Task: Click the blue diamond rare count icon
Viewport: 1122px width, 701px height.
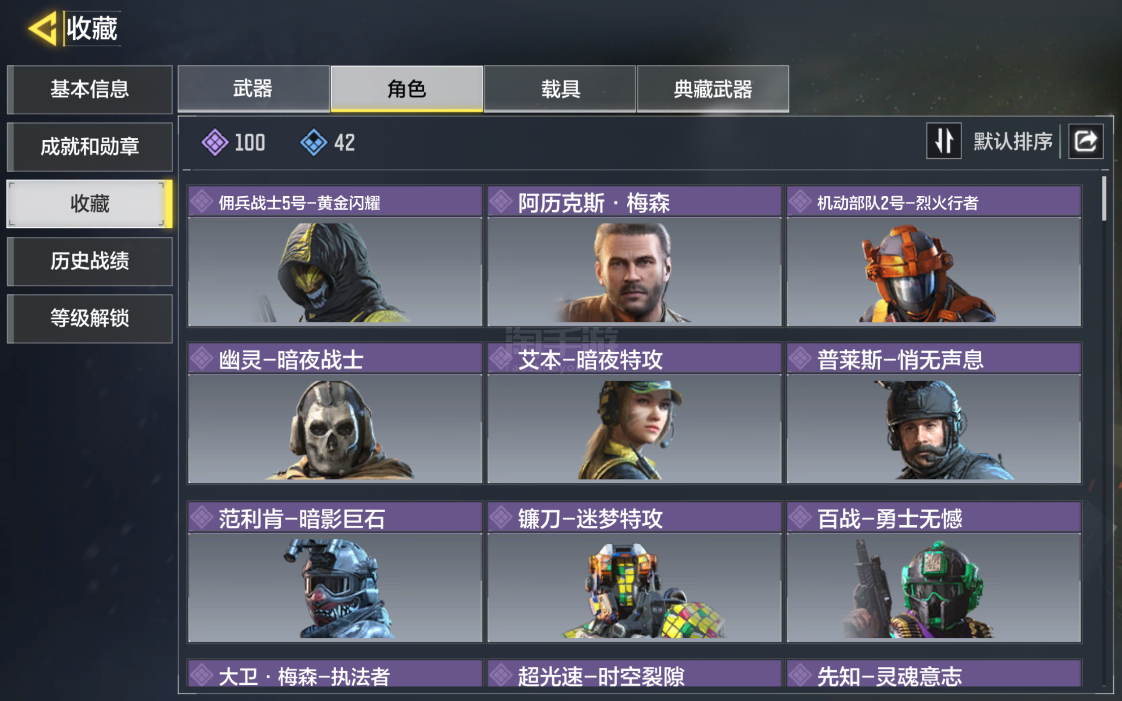Action: point(314,142)
